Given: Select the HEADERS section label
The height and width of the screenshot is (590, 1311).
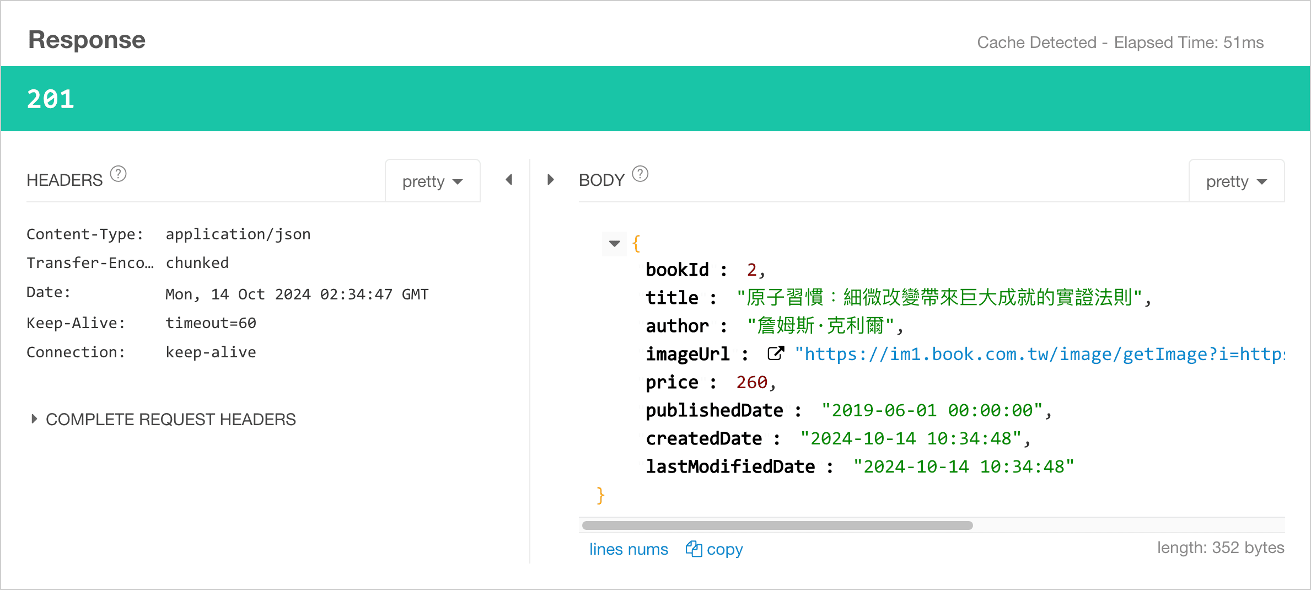Looking at the screenshot, I should tap(65, 180).
